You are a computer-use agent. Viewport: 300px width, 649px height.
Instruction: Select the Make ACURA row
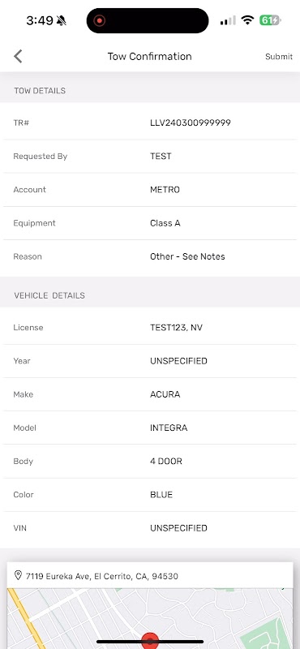(150, 394)
